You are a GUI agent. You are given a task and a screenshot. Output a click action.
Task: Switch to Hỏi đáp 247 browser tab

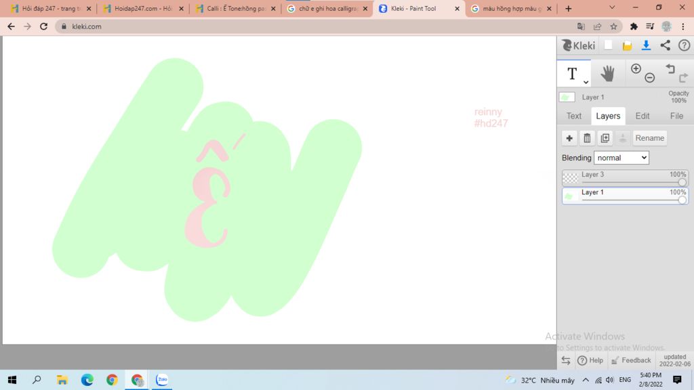[x=52, y=8]
